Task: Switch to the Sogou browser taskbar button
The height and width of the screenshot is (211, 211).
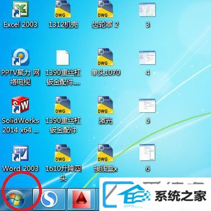Action: (49, 200)
